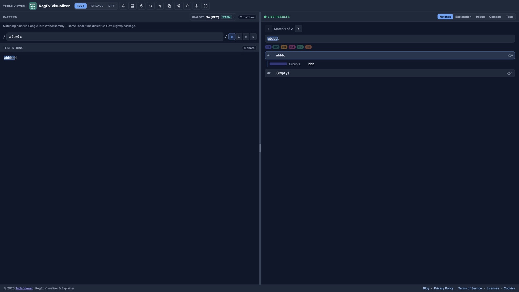Screen dimensions: 519x292
Task: Click the WASM badge
Action: [226, 17]
